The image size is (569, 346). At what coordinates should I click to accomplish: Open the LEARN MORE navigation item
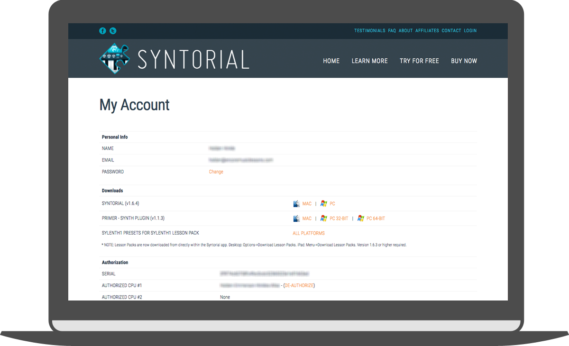point(369,61)
